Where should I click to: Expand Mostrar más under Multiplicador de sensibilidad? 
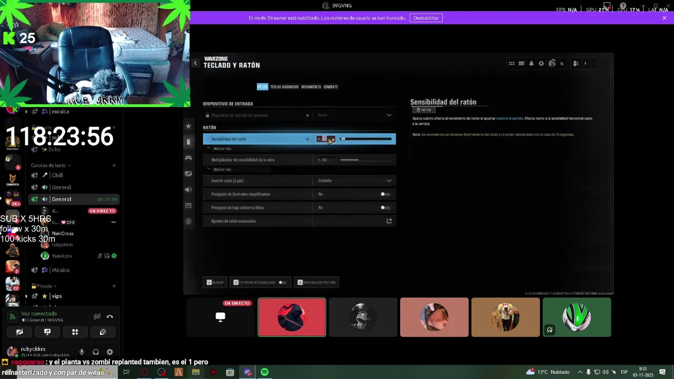tap(222, 169)
